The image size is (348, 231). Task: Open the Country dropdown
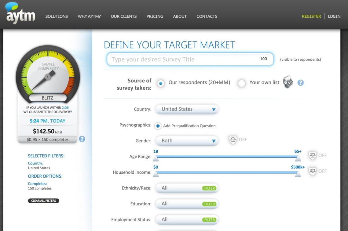point(187,109)
